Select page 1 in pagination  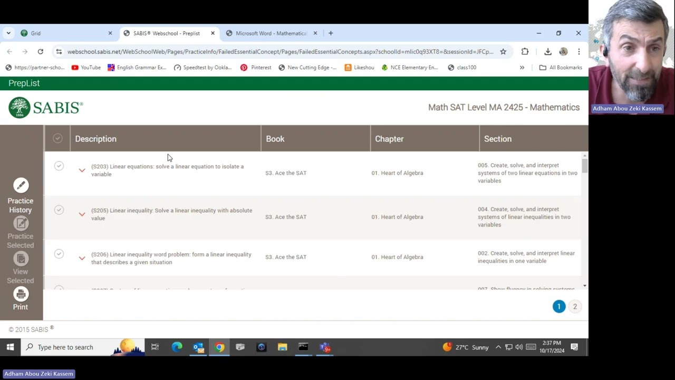point(559,307)
